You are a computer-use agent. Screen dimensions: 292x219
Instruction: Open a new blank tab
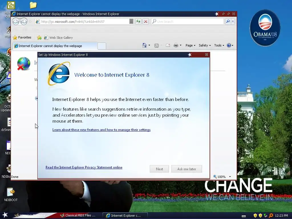point(102,46)
